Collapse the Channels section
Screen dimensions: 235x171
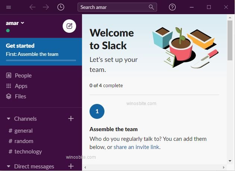pos(9,119)
